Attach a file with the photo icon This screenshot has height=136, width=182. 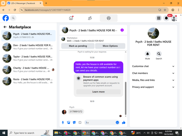point(68,123)
